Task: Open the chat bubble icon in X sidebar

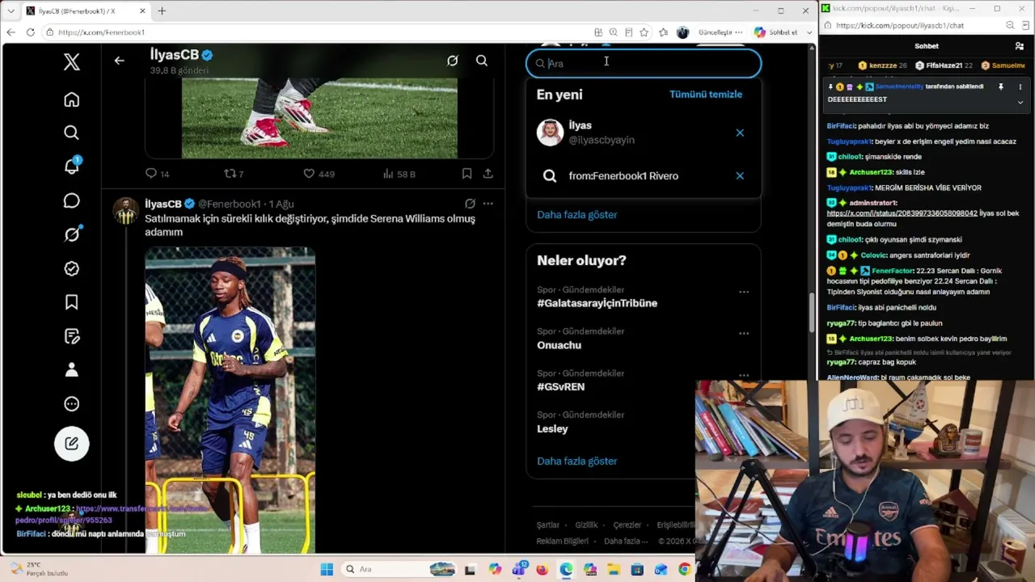Action: pos(72,200)
